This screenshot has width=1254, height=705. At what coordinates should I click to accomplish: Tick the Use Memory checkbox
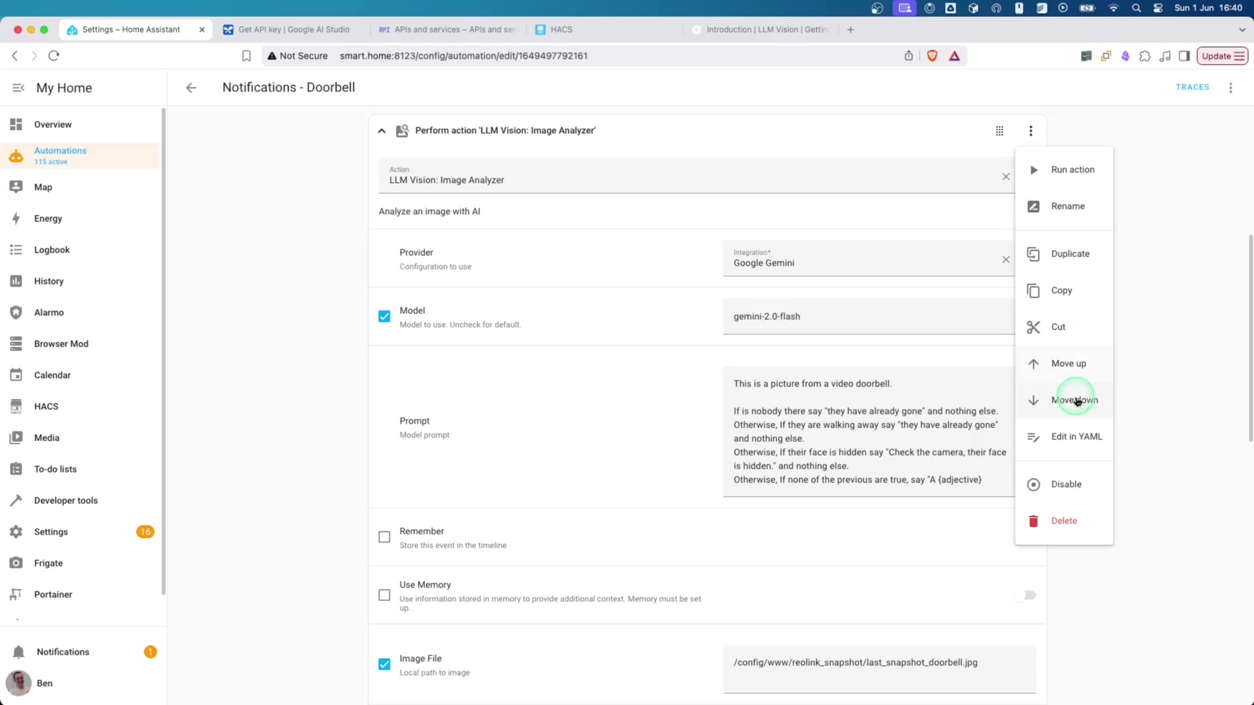pyautogui.click(x=384, y=595)
